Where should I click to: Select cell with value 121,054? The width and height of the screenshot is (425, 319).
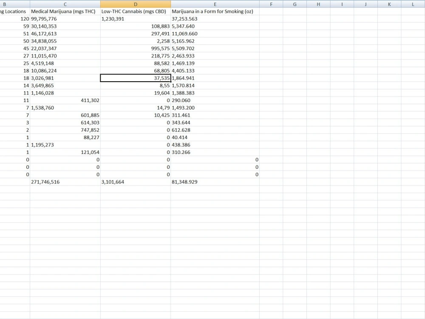[65, 152]
